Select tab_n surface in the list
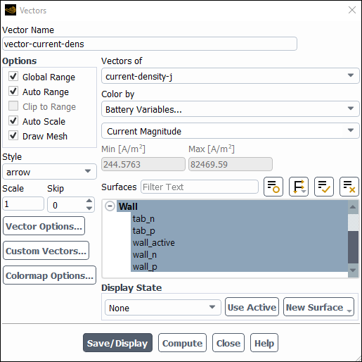The height and width of the screenshot is (362, 362). click(x=143, y=219)
